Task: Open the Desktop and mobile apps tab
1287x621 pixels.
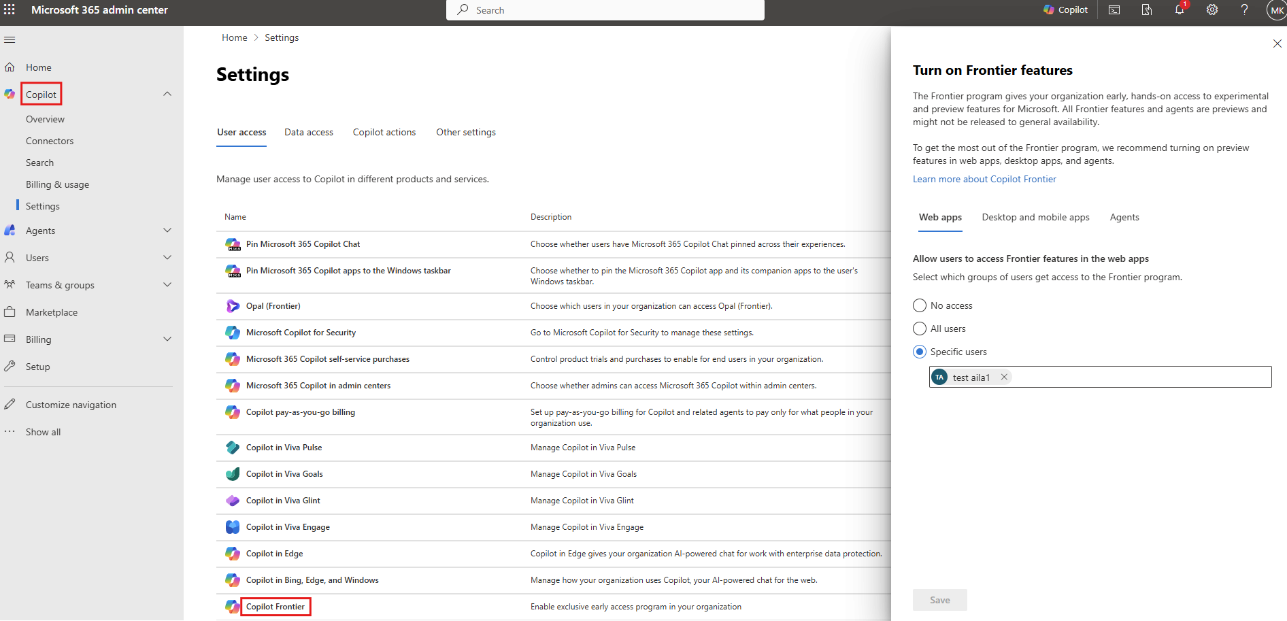Action: (1035, 217)
